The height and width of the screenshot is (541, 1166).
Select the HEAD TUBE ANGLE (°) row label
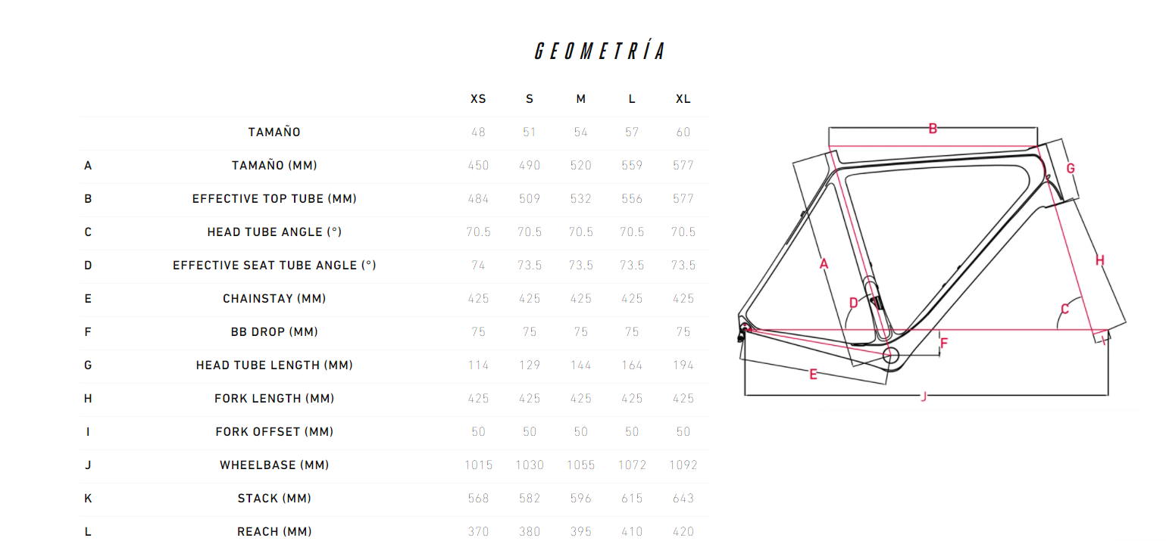pos(274,232)
